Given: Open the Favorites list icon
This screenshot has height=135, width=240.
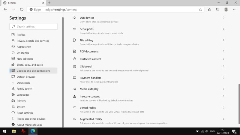Looking at the screenshot, I should pos(209,10).
